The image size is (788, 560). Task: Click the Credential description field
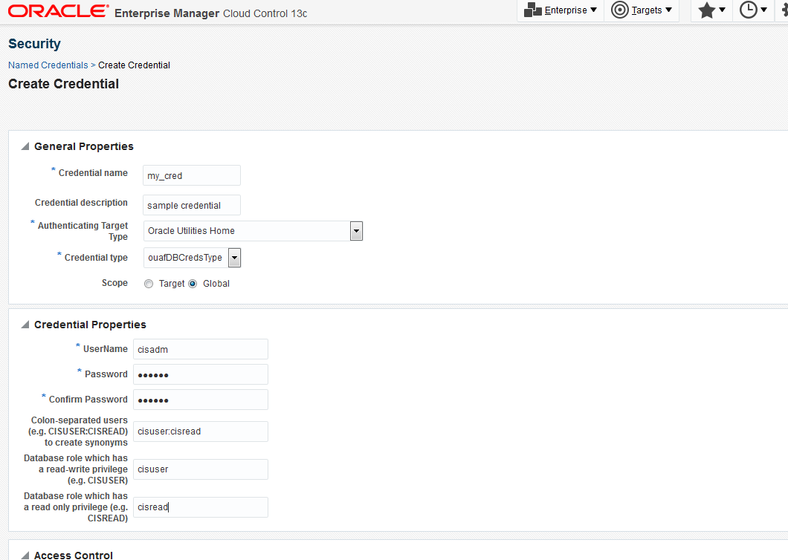[x=192, y=205]
